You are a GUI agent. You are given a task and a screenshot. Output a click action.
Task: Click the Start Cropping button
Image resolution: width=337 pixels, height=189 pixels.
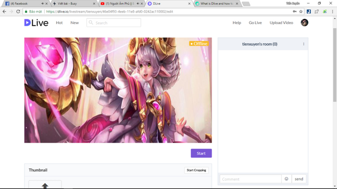point(196,170)
